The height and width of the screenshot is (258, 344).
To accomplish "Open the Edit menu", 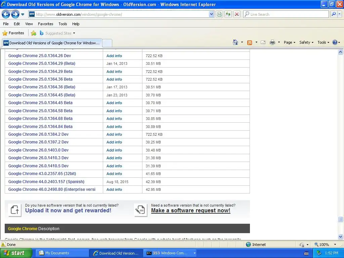I will [x=17, y=24].
